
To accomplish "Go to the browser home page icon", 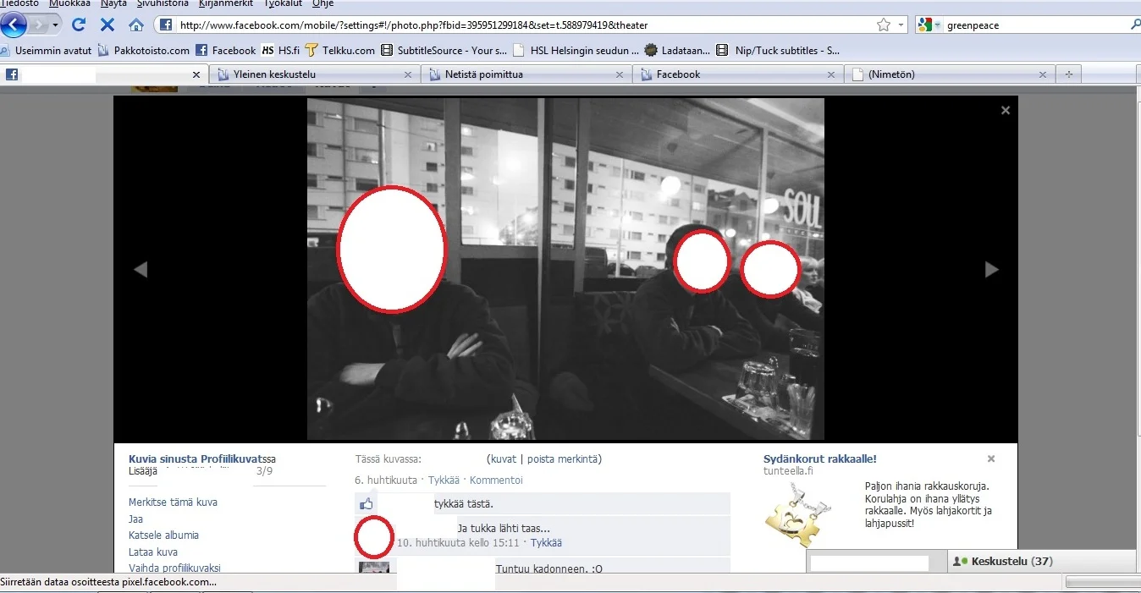I will [x=135, y=25].
